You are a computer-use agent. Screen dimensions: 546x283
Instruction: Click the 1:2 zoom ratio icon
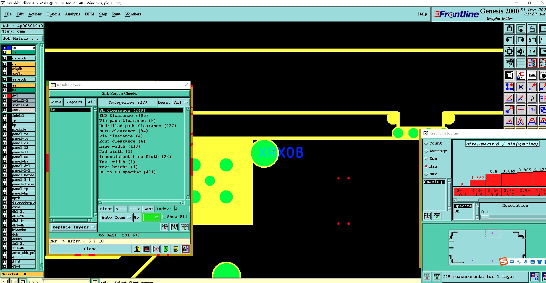(532, 51)
